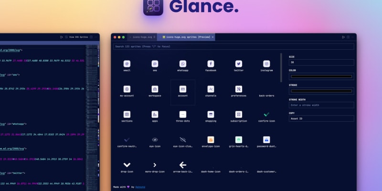This screenshot has height=191, width=382.
Task: Select the instagram sprite icon
Action: (x=266, y=64)
